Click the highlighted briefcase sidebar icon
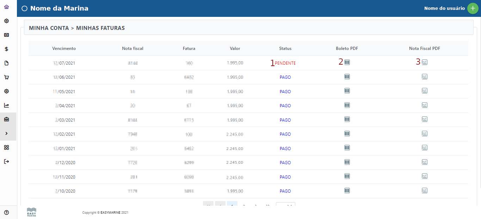Screen dimensions: 481x219 point(6,120)
